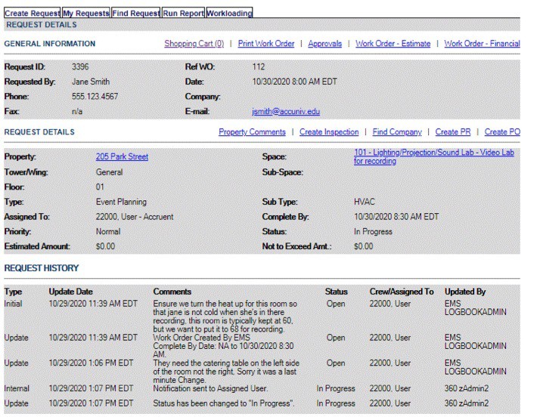Open the Find Company link
Image resolution: width=540 pixels, height=420 pixels.
pos(397,132)
